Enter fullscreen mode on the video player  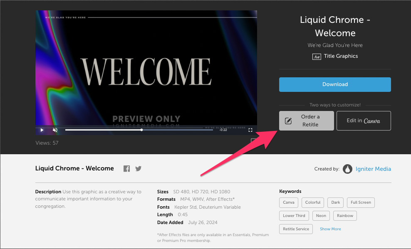[x=250, y=130]
